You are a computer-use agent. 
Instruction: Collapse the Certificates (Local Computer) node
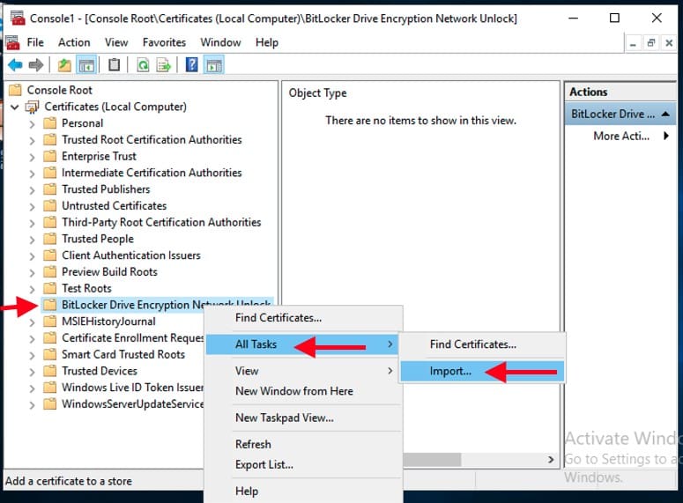(x=14, y=107)
